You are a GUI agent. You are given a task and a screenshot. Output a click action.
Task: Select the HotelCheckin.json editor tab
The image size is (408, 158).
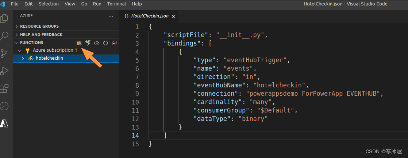[149, 16]
